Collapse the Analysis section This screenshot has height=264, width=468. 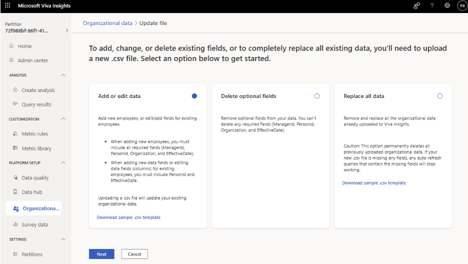tap(63, 75)
